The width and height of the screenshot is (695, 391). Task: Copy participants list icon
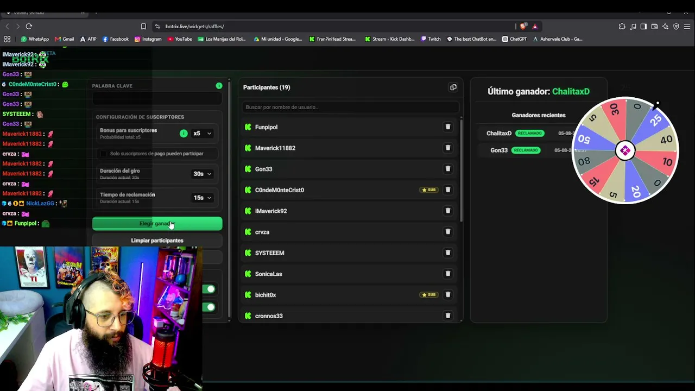pos(453,87)
